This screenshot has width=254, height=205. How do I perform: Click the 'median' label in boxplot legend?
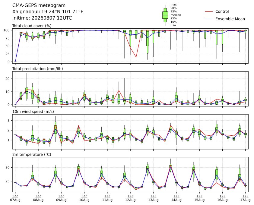[176, 15]
